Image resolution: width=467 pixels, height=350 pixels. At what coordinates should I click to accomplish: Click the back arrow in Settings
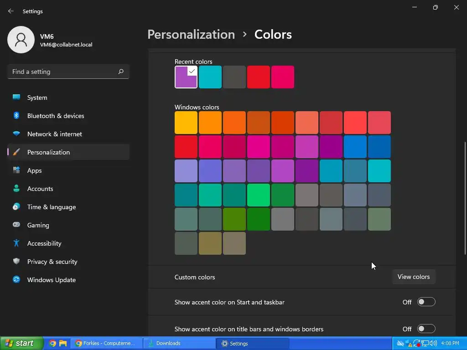tap(11, 11)
